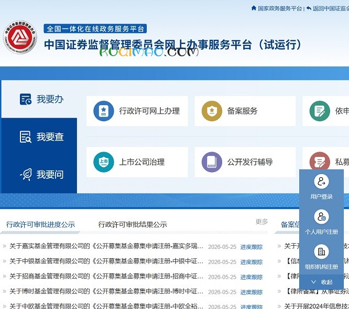Open 博时基金管理有限公司 notice row
Viewport: 349px width, 309px height.
click(x=106, y=291)
